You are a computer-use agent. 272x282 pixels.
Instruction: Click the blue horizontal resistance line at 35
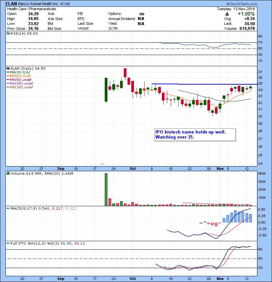[204, 84]
